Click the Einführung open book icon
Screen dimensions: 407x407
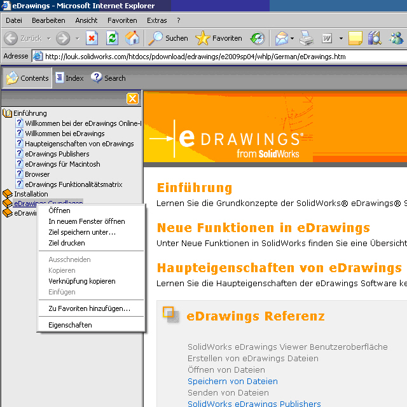point(7,113)
